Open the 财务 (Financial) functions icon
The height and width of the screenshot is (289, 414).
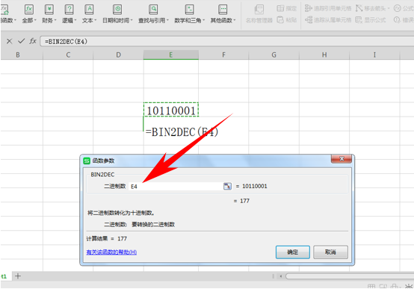(x=49, y=10)
